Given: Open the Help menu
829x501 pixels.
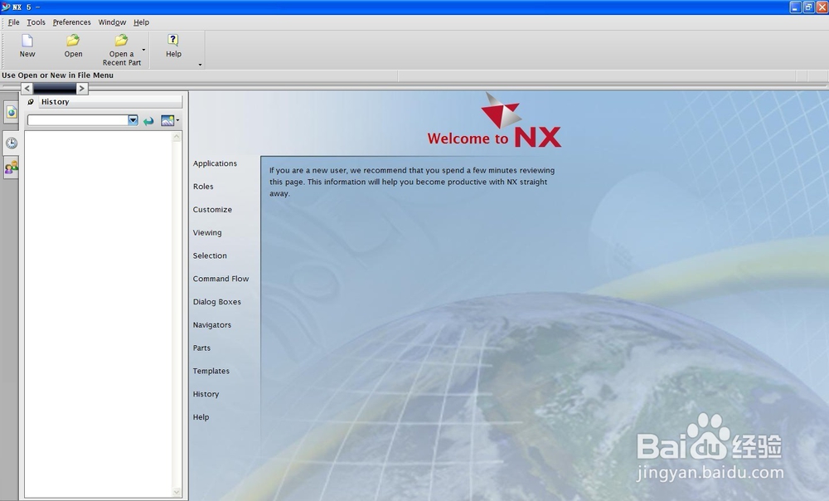Looking at the screenshot, I should coord(141,22).
